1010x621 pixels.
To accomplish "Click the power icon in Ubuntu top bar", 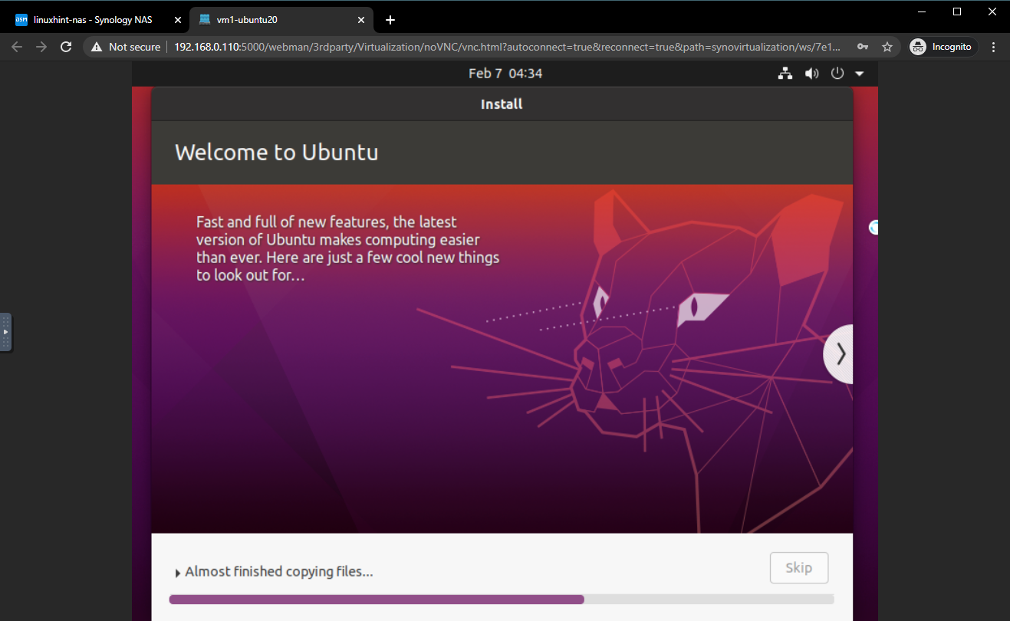I will point(837,74).
